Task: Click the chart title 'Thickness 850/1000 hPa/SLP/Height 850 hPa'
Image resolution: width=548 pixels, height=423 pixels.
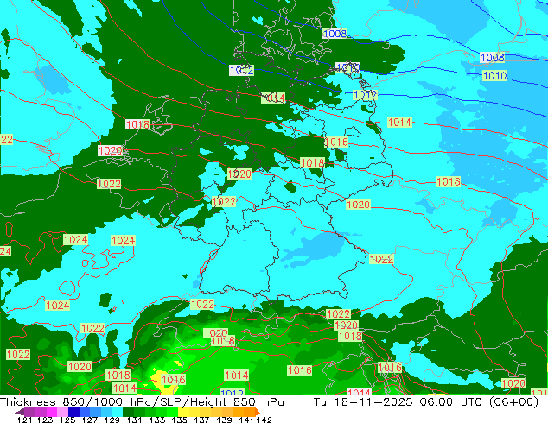Action: 142,402
